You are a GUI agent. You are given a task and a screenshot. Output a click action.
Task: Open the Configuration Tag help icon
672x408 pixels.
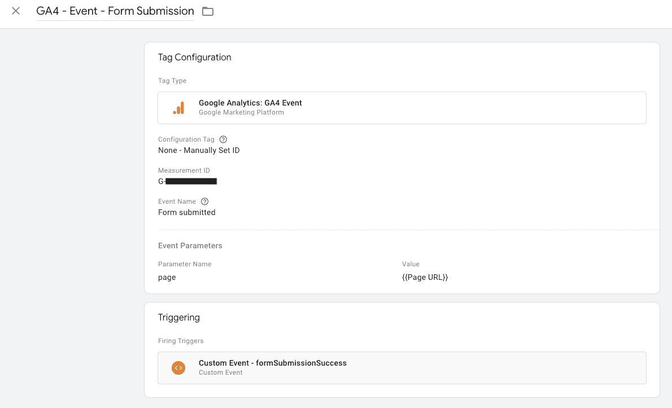click(x=223, y=139)
